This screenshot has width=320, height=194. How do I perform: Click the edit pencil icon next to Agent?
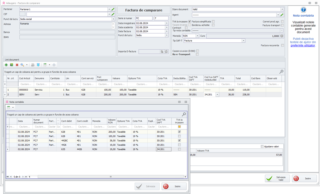click(282, 15)
